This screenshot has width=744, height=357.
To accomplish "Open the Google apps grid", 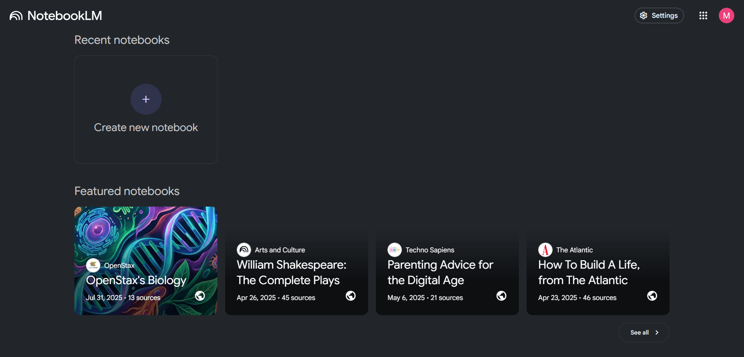I will coord(703,16).
